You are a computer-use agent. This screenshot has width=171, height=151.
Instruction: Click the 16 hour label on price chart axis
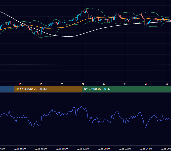coord(20,84)
